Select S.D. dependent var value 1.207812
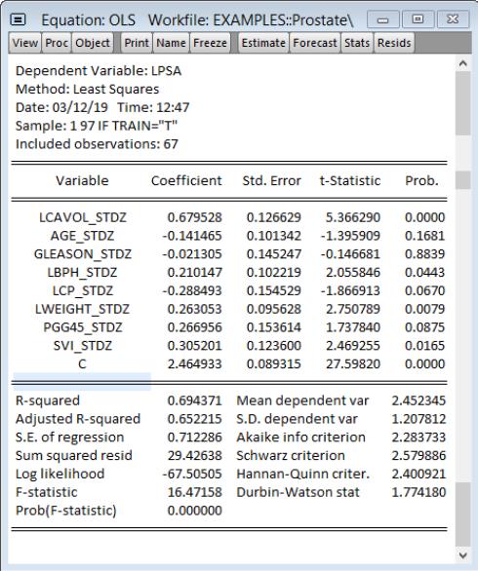This screenshot has width=478, height=571. 418,419
